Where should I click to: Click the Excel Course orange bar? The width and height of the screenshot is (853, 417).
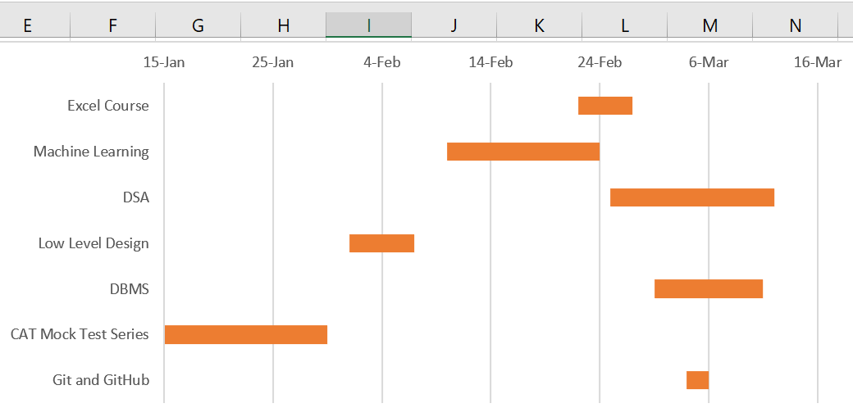604,106
